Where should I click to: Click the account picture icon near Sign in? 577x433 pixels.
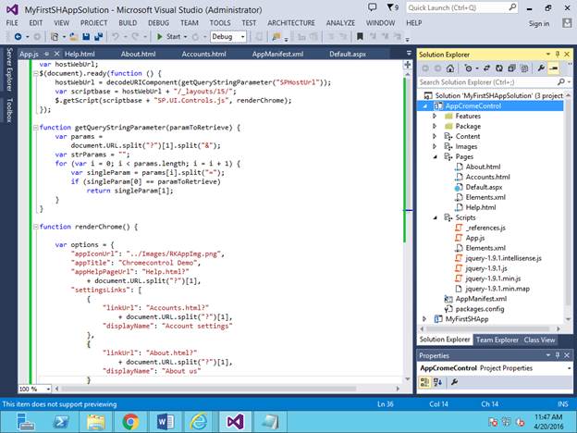(x=567, y=23)
